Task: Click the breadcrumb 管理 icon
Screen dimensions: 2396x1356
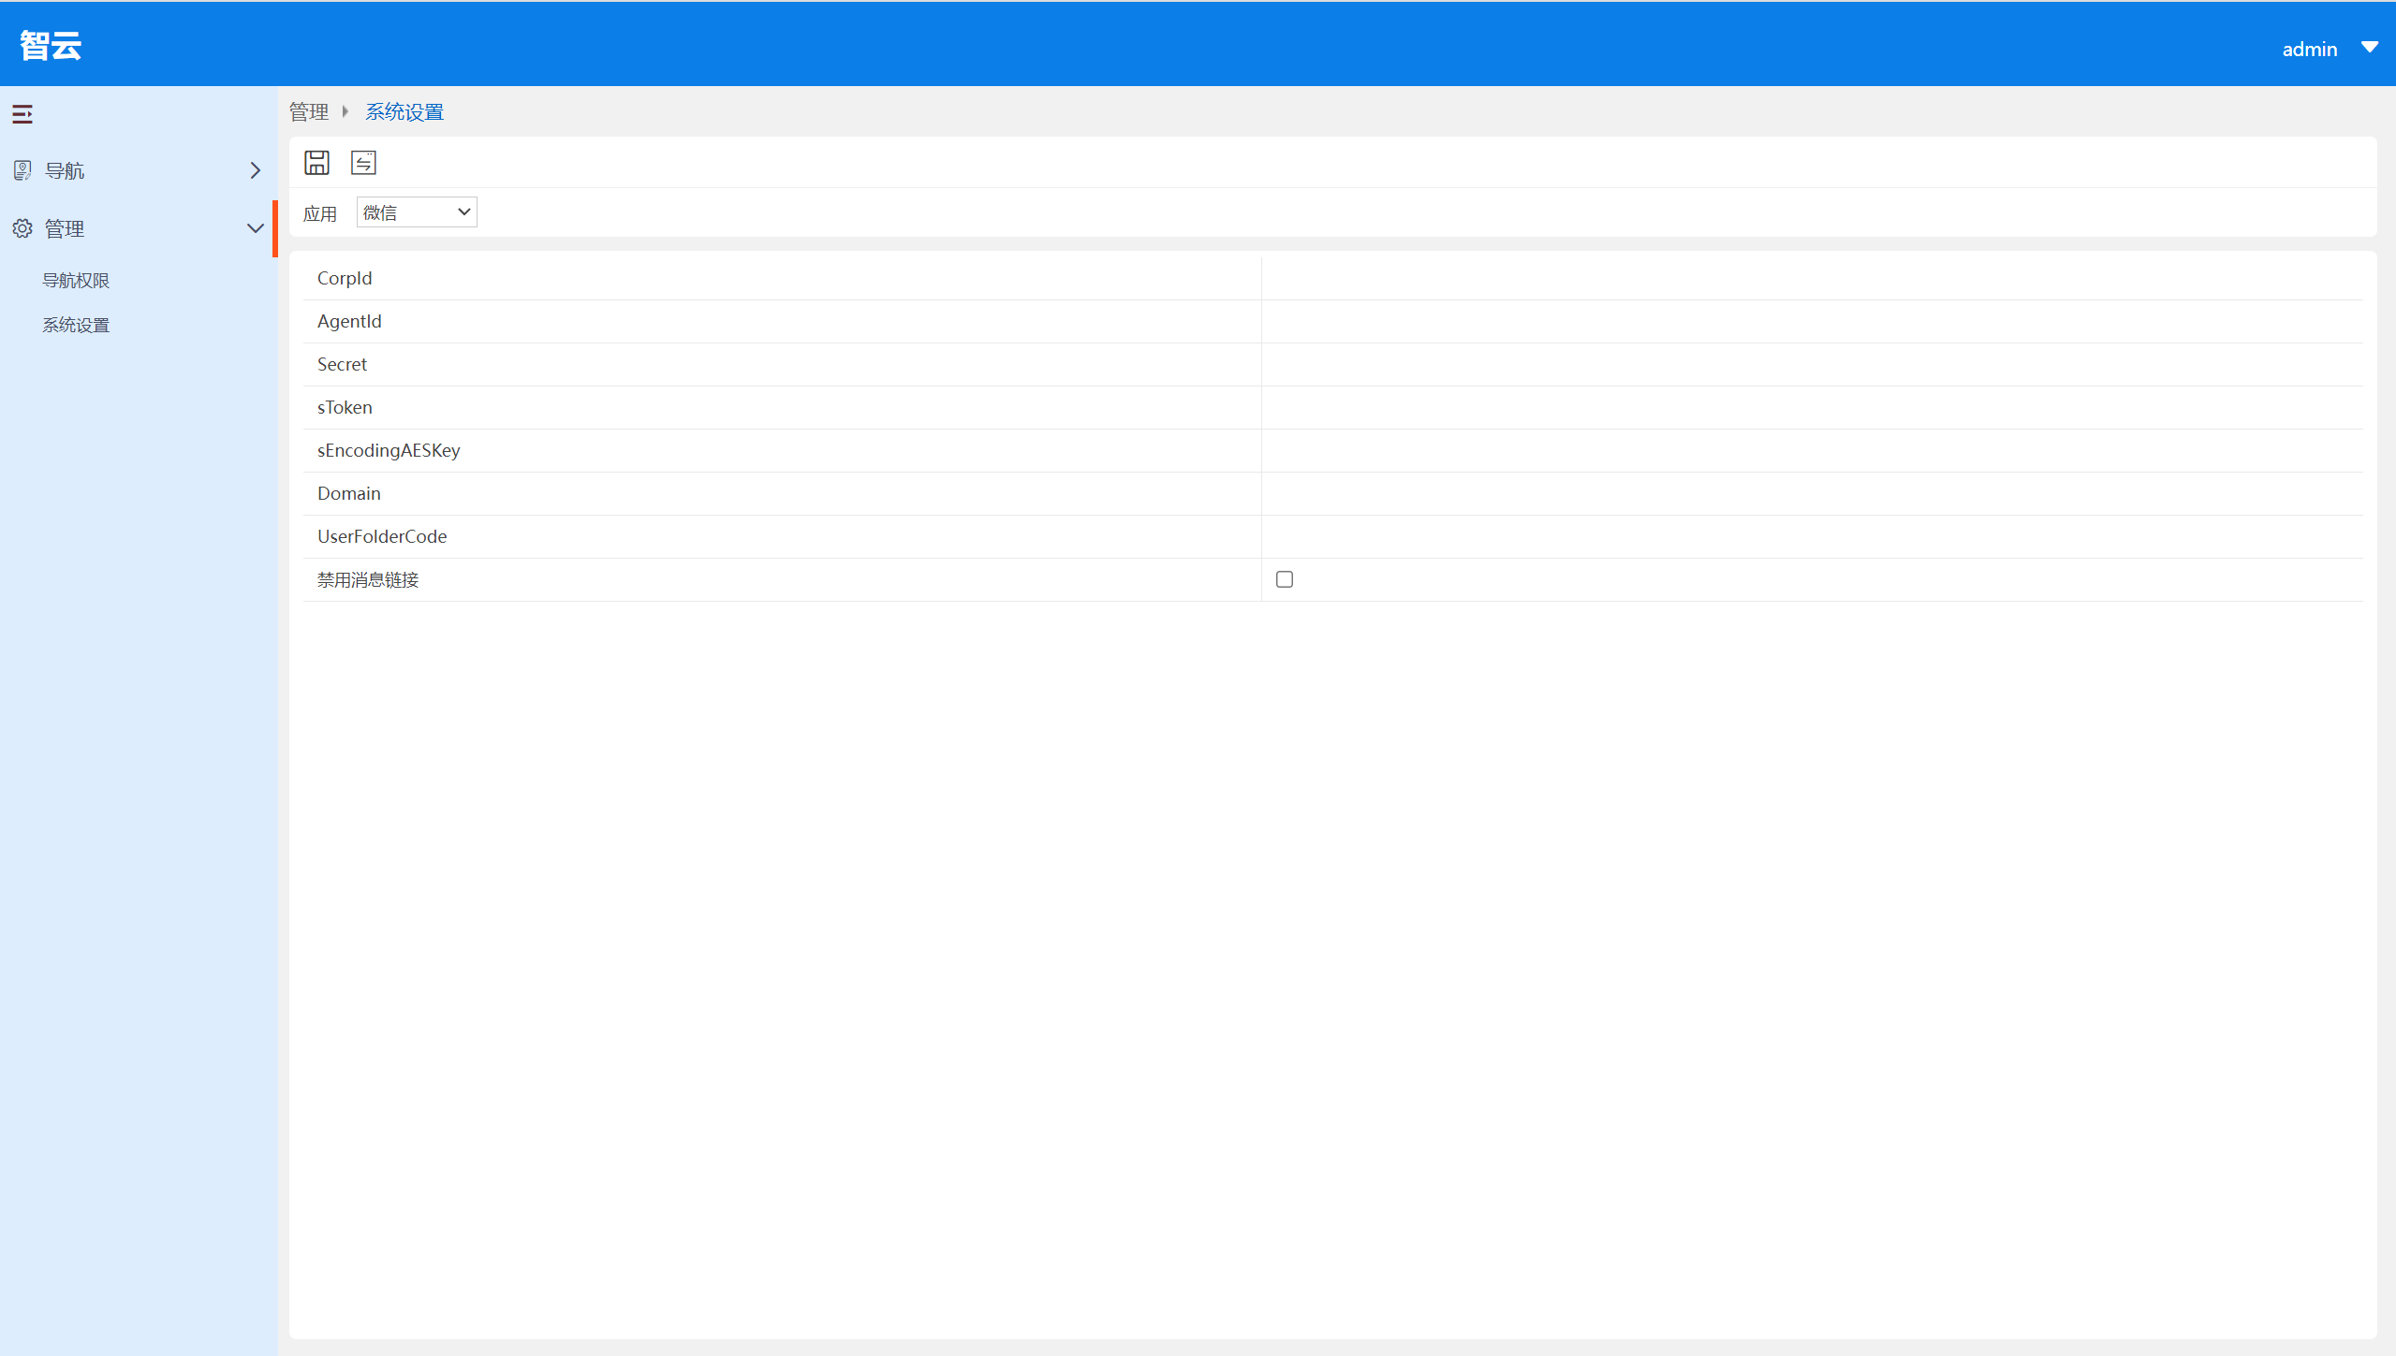Action: coord(308,110)
